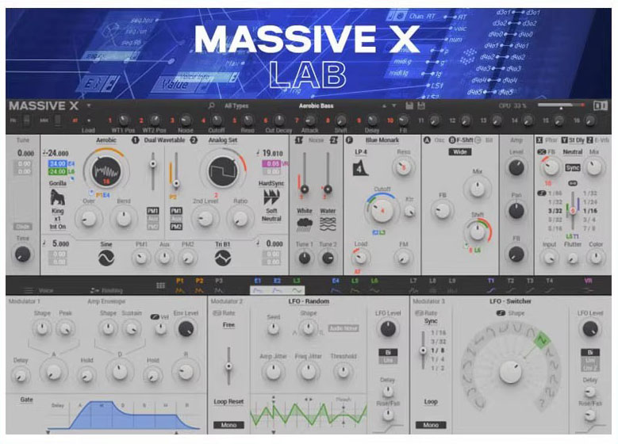Click the Loop Reset button
This screenshot has height=444, width=618.
pyautogui.click(x=228, y=402)
